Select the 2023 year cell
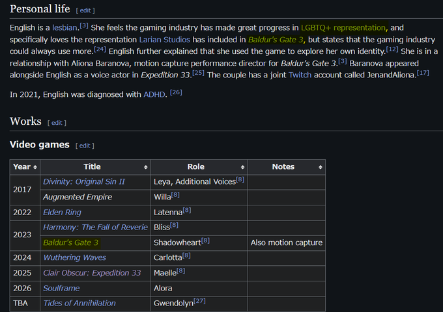443x312 pixels. click(x=25, y=235)
